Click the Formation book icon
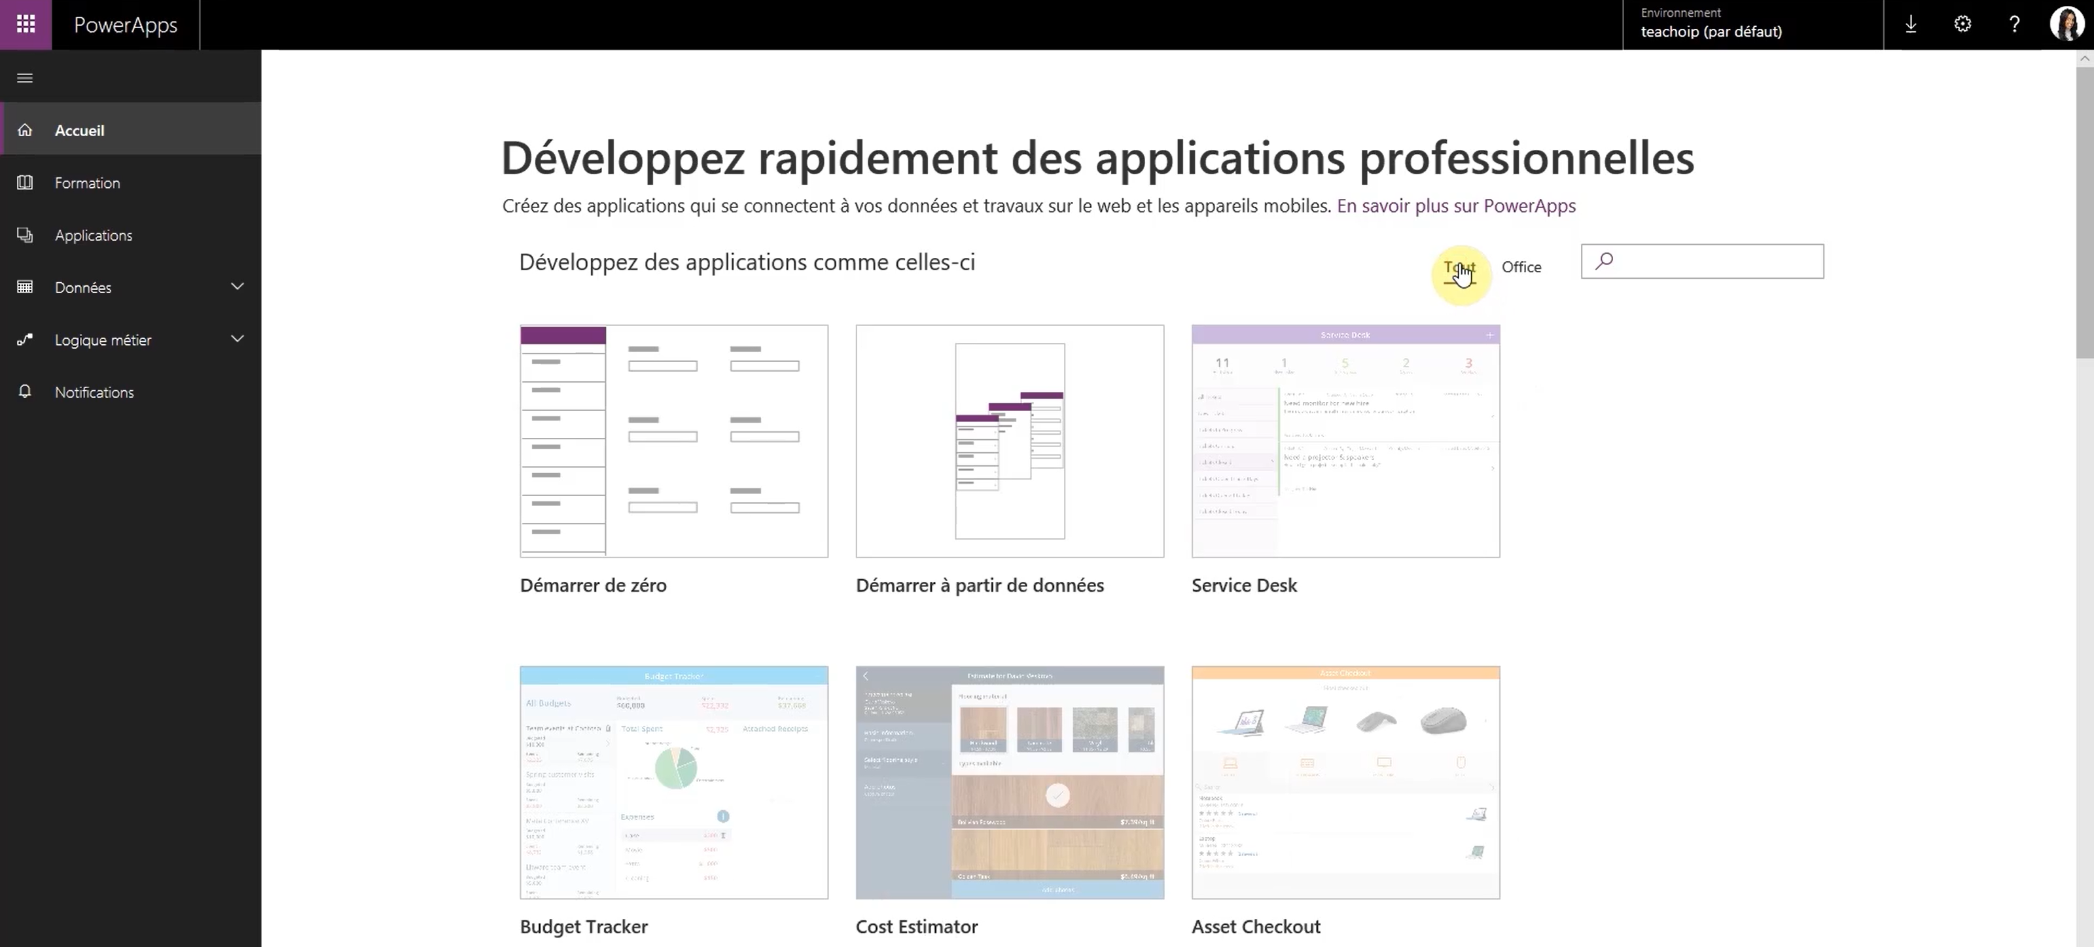The height and width of the screenshot is (947, 2094). pyautogui.click(x=26, y=182)
